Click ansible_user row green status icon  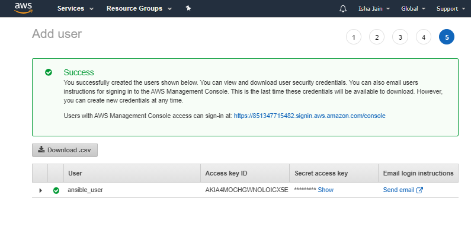56,190
